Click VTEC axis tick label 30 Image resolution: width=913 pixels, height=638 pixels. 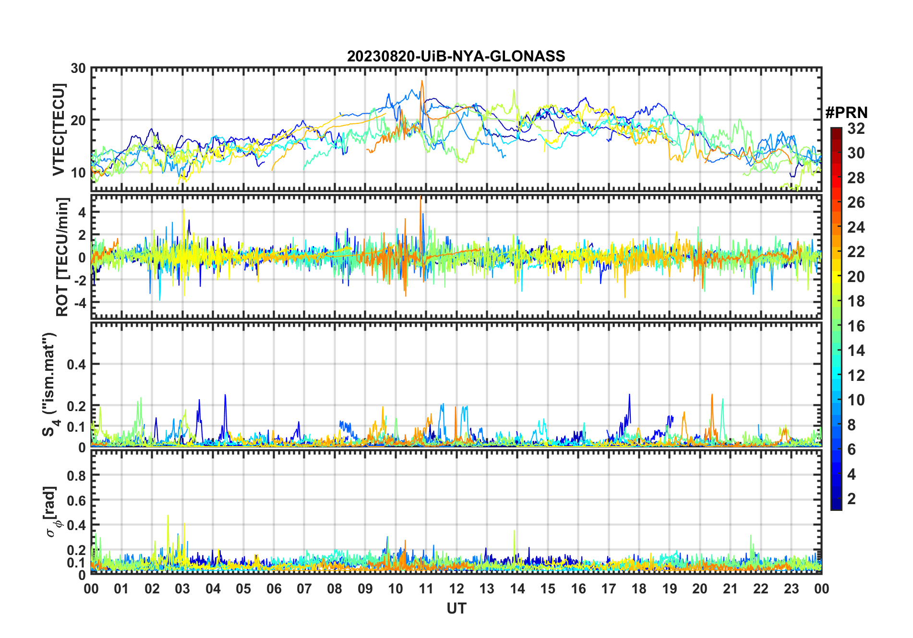(78, 69)
